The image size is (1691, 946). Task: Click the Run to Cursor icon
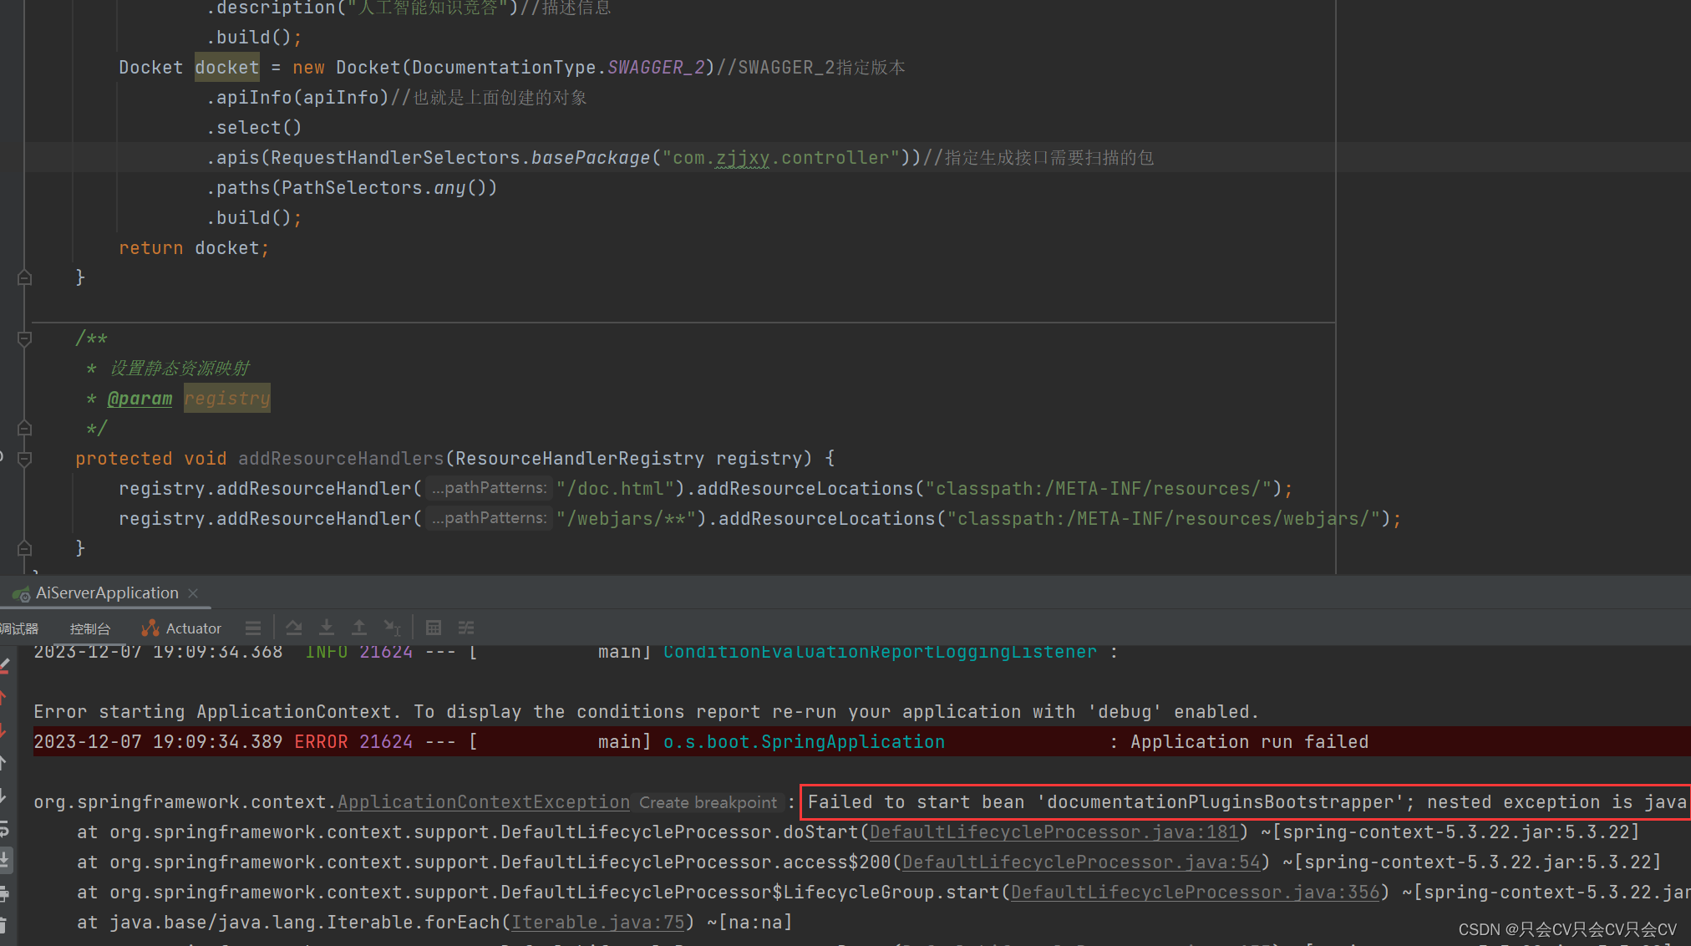point(392,628)
